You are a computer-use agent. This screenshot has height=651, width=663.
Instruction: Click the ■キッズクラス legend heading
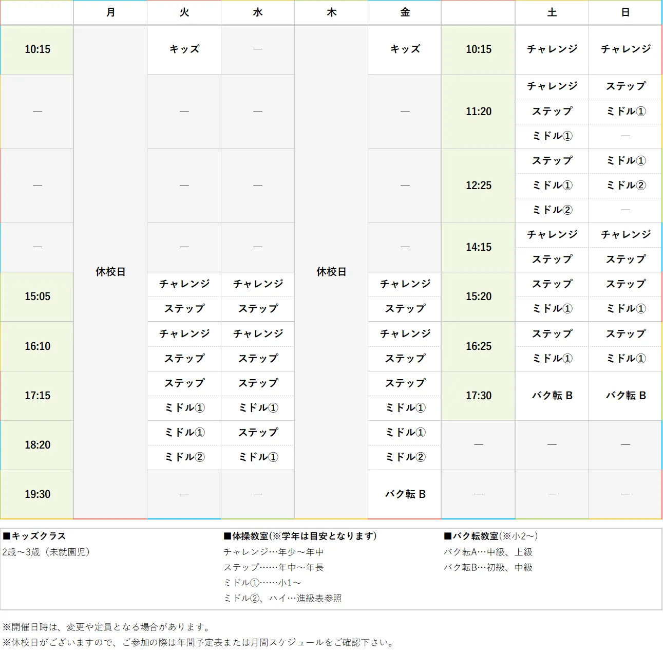pyautogui.click(x=34, y=536)
